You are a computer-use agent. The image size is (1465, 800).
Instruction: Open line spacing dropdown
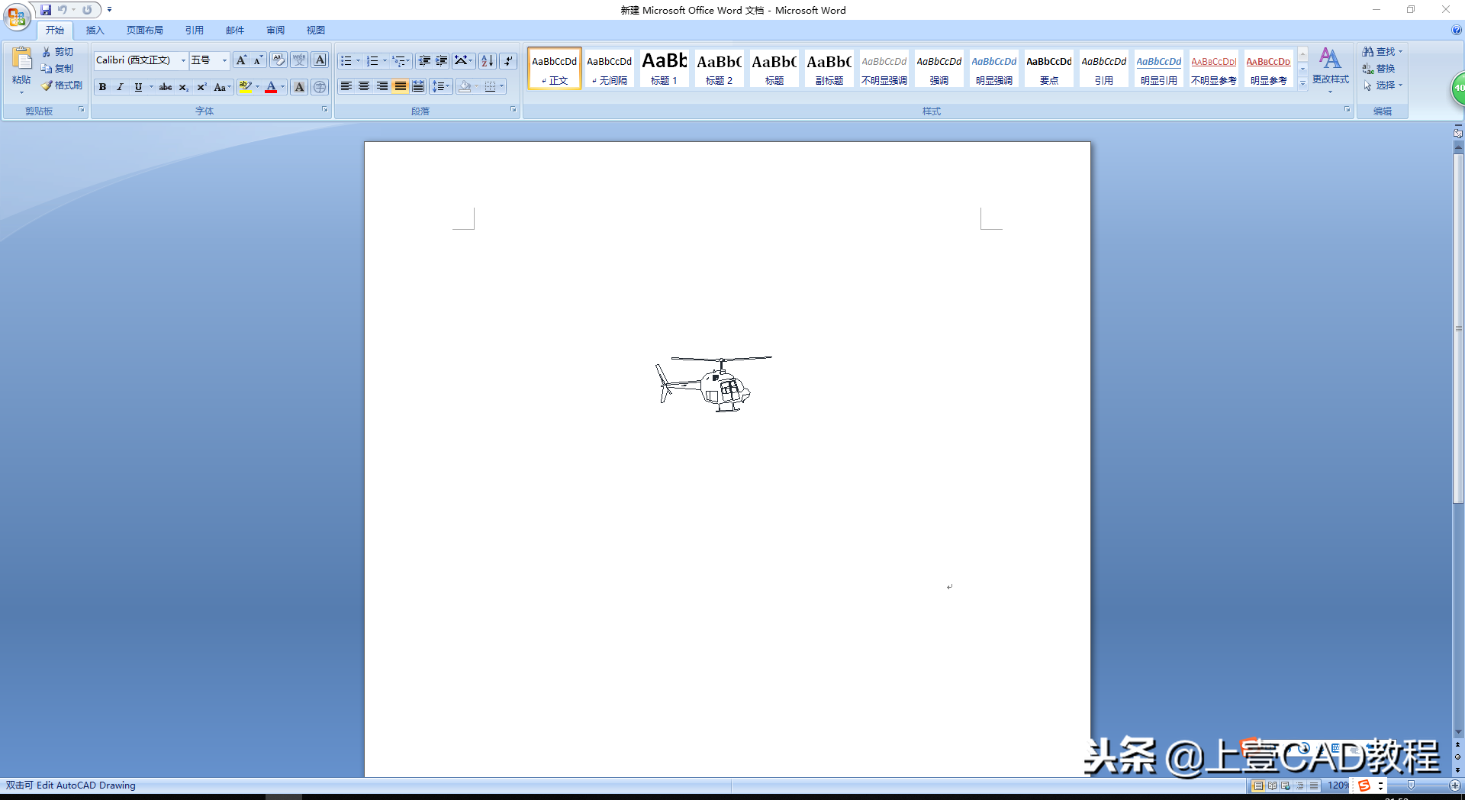tap(440, 86)
